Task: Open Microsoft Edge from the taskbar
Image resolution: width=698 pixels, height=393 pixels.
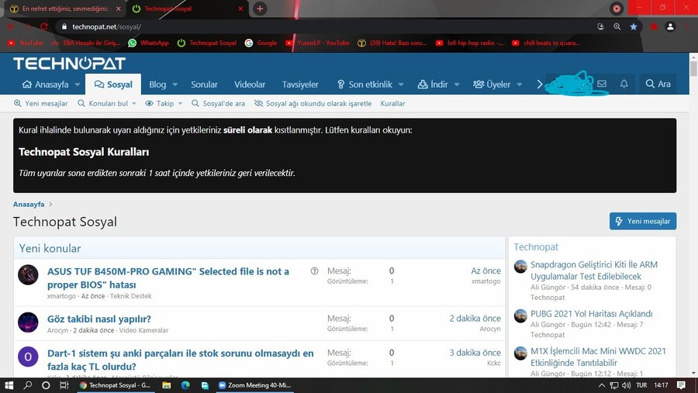Action: [185, 385]
